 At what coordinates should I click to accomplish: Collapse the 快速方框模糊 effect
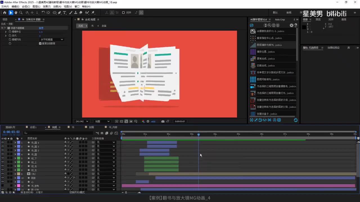2,28
